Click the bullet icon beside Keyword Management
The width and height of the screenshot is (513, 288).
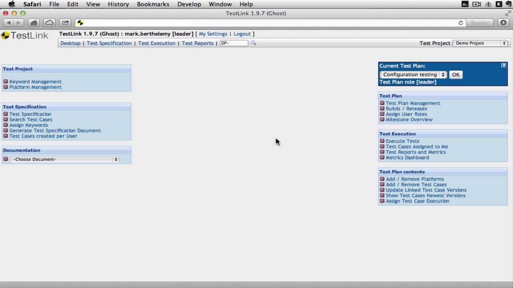(6, 82)
